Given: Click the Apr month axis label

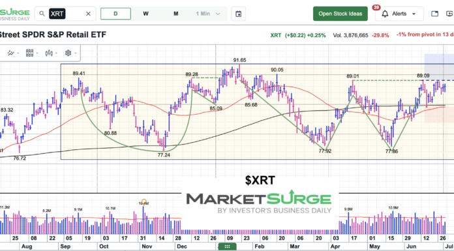Looking at the screenshot, I should click(x=335, y=246).
